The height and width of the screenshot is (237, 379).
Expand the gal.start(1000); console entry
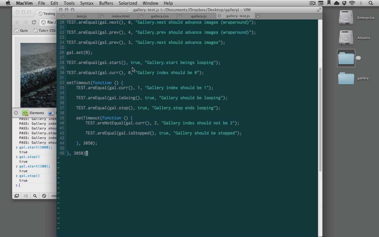pyautogui.click(x=17, y=147)
